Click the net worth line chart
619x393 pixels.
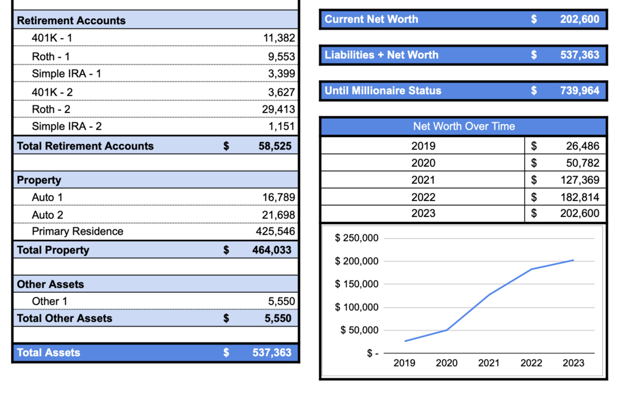click(463, 301)
